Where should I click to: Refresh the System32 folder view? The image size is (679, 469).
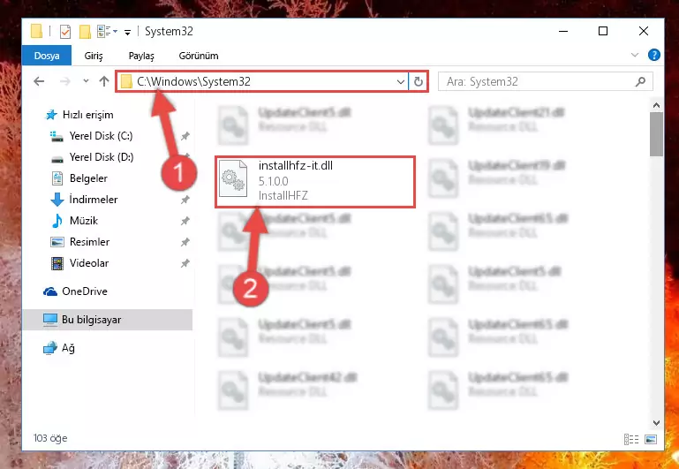(x=418, y=81)
